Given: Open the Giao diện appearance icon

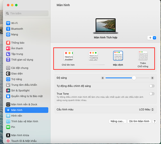Looking at the screenshot, I should [x=8, y=74].
